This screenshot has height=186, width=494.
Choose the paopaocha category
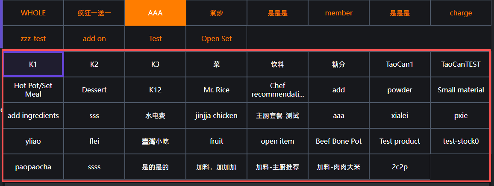coord(33,167)
